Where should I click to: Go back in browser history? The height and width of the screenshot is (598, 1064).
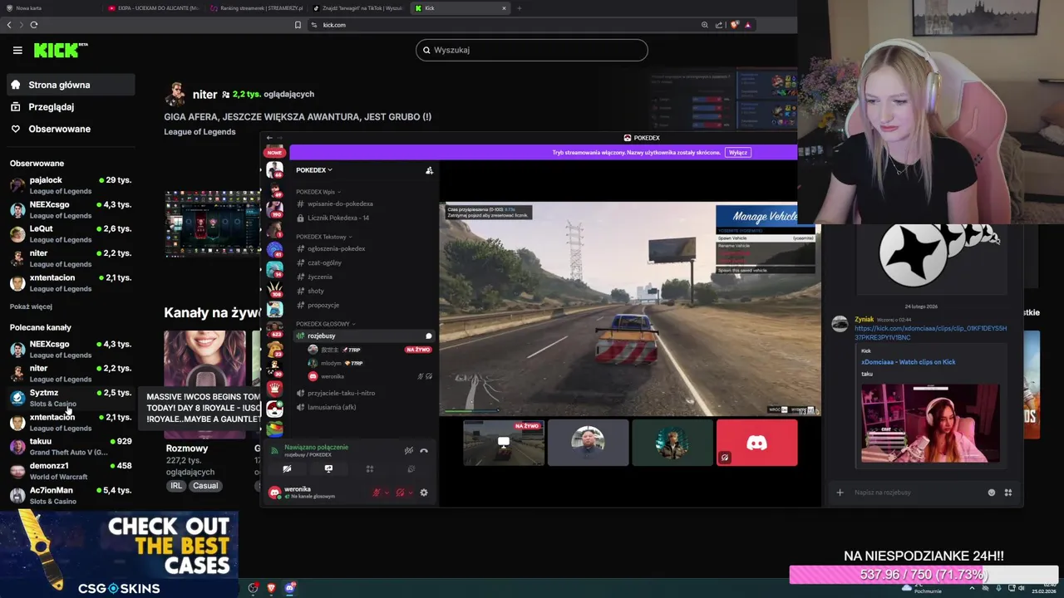pos(9,25)
